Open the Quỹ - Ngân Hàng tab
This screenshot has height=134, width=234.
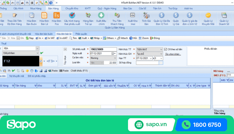(x=107, y=8)
